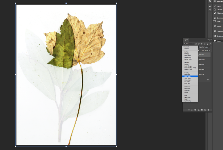Switch to the Layers tab
This screenshot has width=223, height=150.
click(186, 40)
